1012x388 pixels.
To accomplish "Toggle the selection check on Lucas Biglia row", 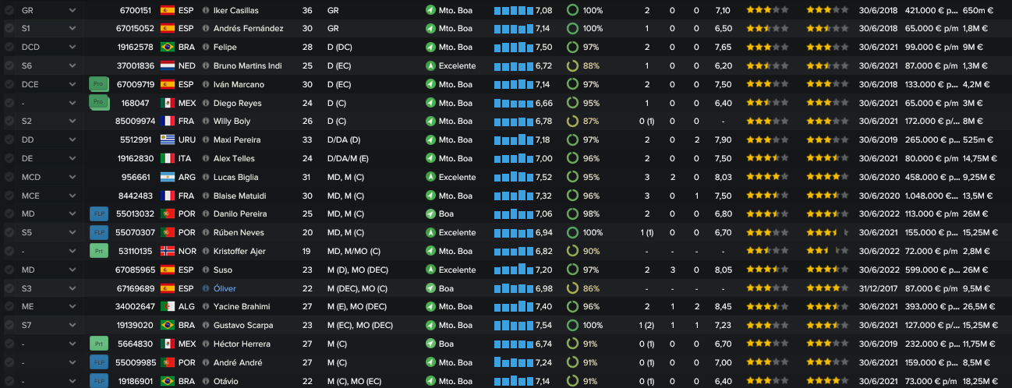I will 9,177.
